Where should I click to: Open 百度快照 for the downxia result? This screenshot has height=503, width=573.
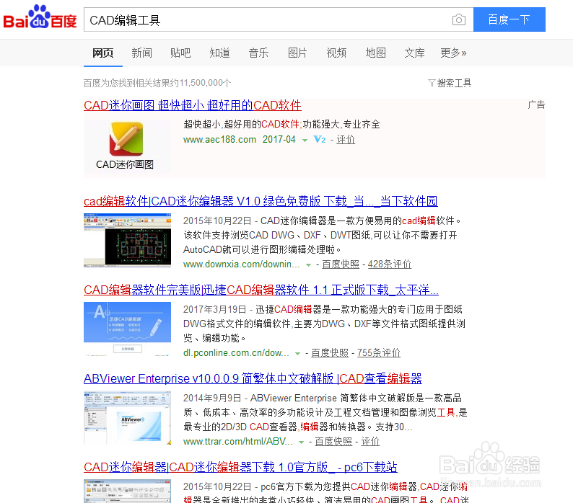pyautogui.click(x=341, y=264)
